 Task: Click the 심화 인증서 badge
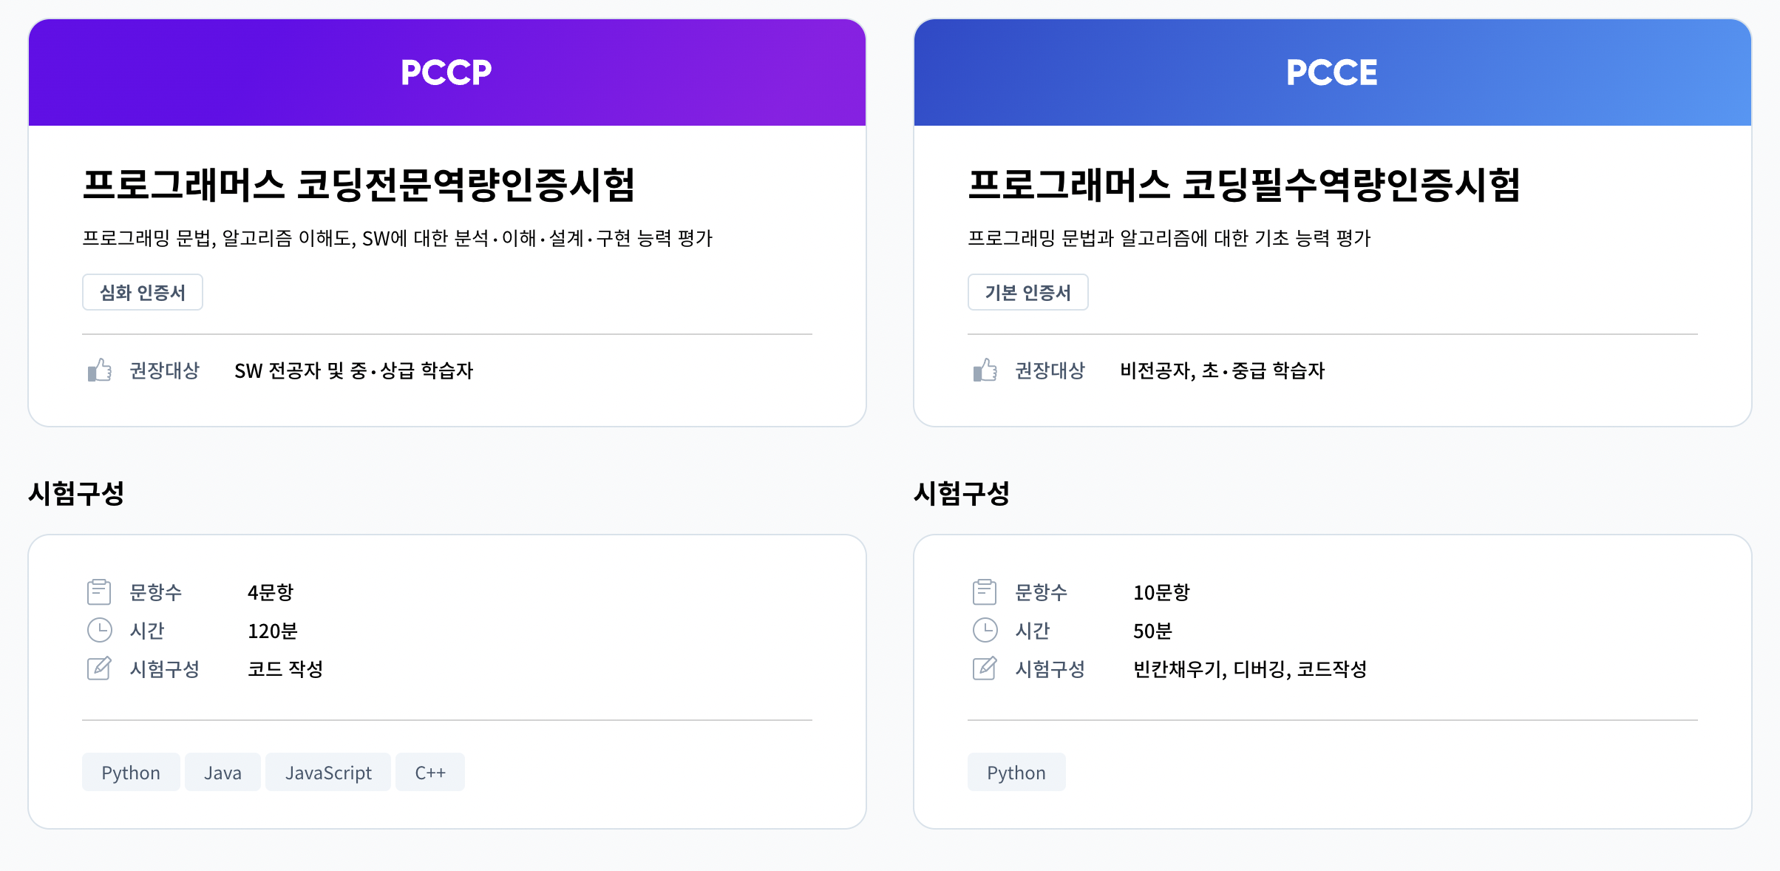pos(143,292)
